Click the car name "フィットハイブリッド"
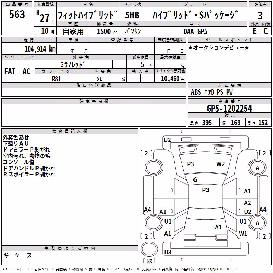The height and width of the screenshot is (273, 273). click(88, 15)
